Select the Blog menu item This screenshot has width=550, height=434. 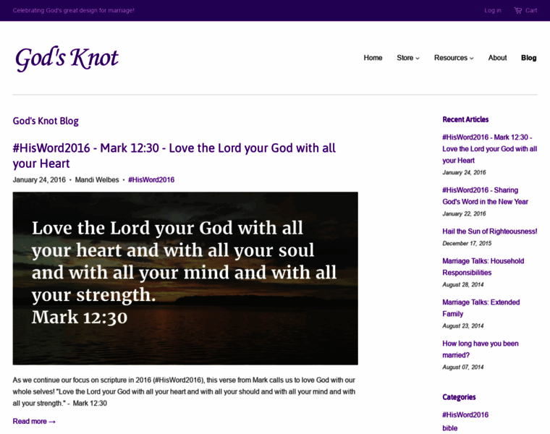[x=528, y=58]
